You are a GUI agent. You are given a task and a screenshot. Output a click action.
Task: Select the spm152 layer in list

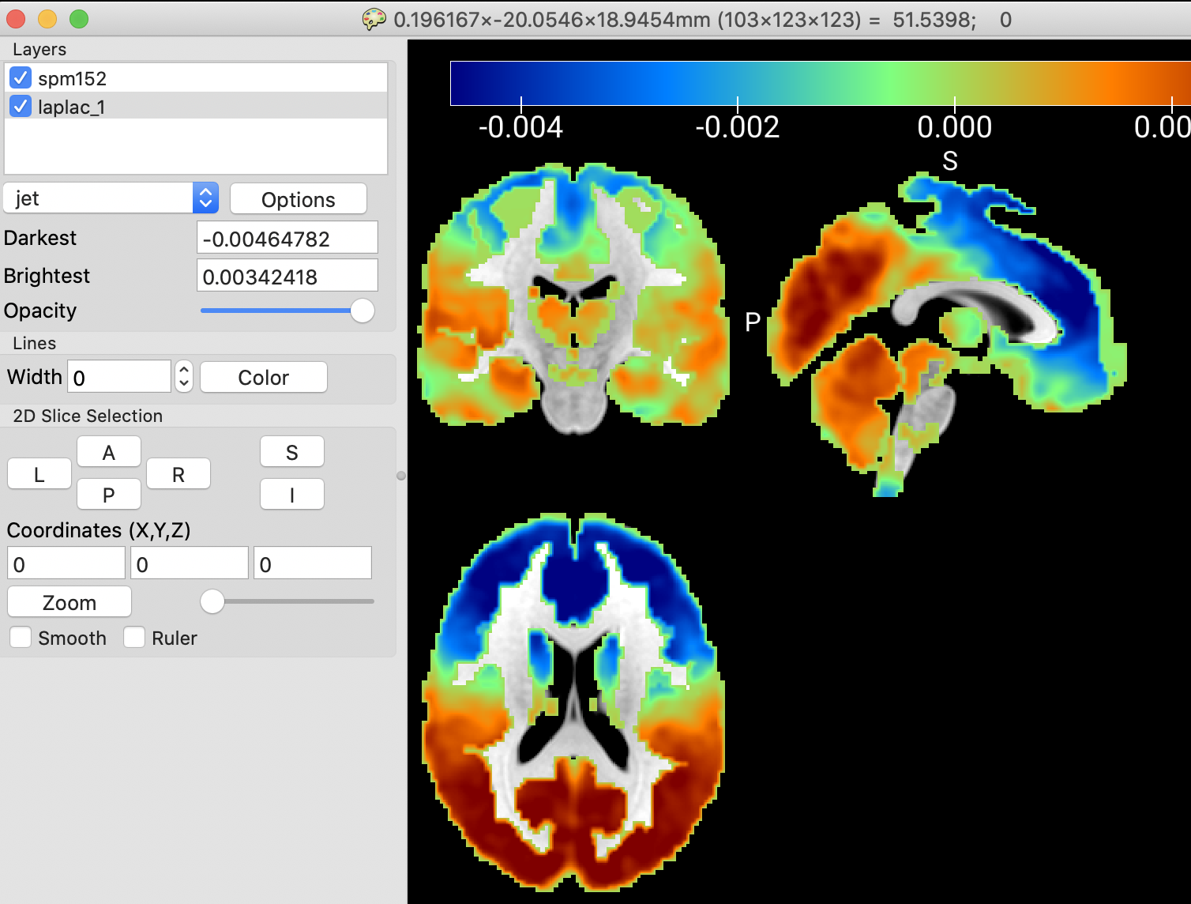(72, 78)
